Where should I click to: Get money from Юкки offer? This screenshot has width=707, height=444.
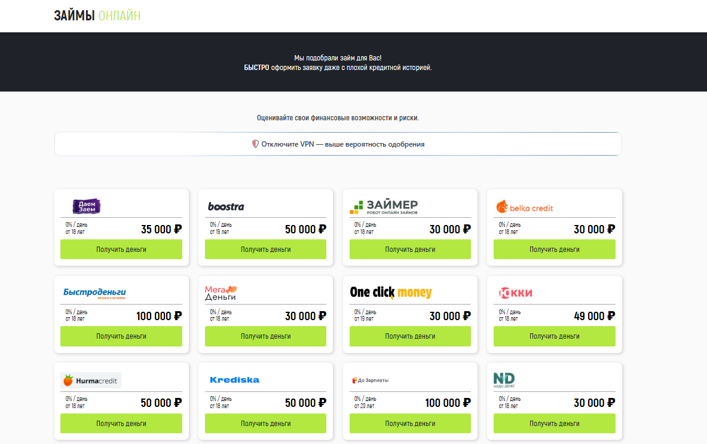click(554, 336)
